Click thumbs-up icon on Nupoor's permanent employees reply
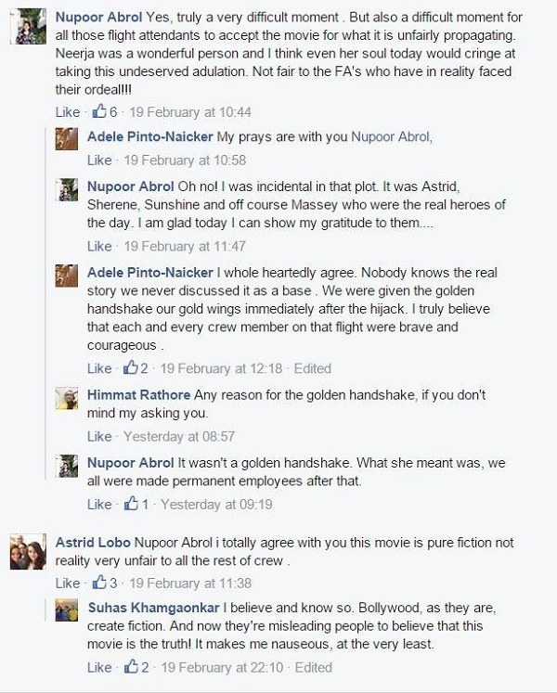The width and height of the screenshot is (557, 693). pos(130,505)
